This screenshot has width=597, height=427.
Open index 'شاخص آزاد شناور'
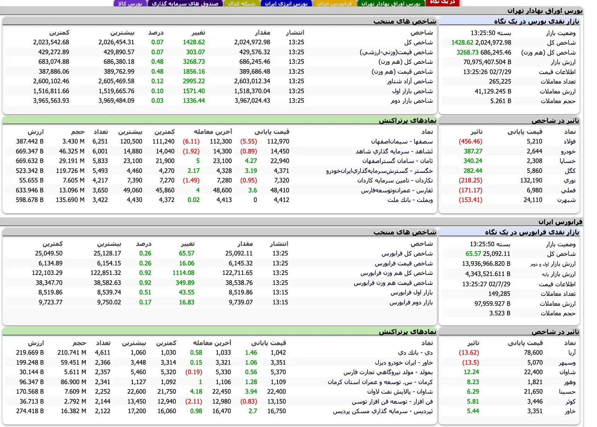pos(410,81)
